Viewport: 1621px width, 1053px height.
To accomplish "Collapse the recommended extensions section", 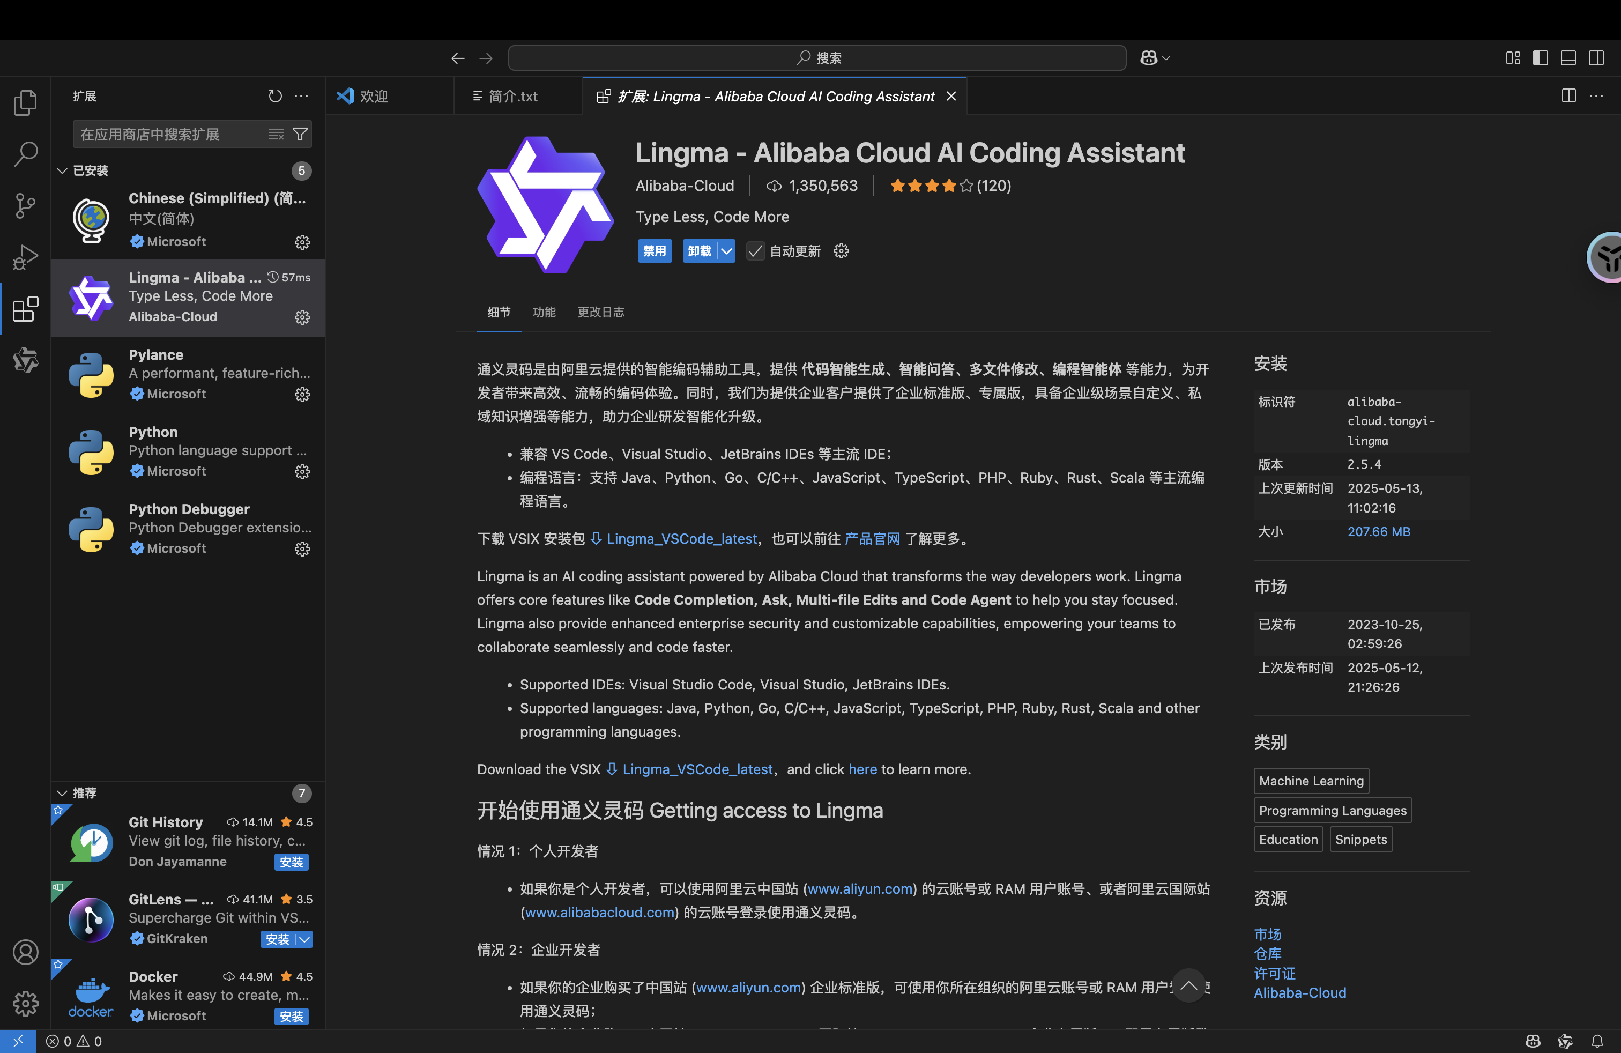I will tap(62, 793).
